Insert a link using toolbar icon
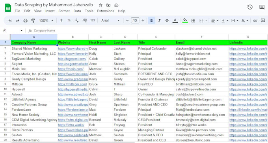The width and height of the screenshot is (268, 143). click(x=255, y=20)
